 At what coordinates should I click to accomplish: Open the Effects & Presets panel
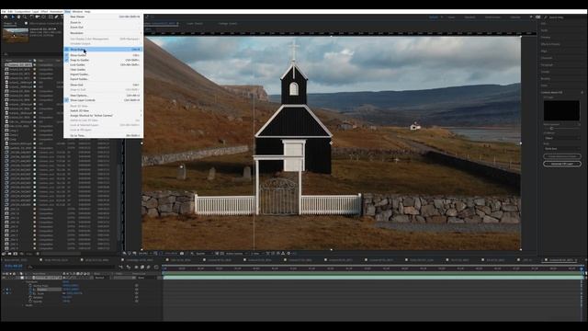point(550,44)
